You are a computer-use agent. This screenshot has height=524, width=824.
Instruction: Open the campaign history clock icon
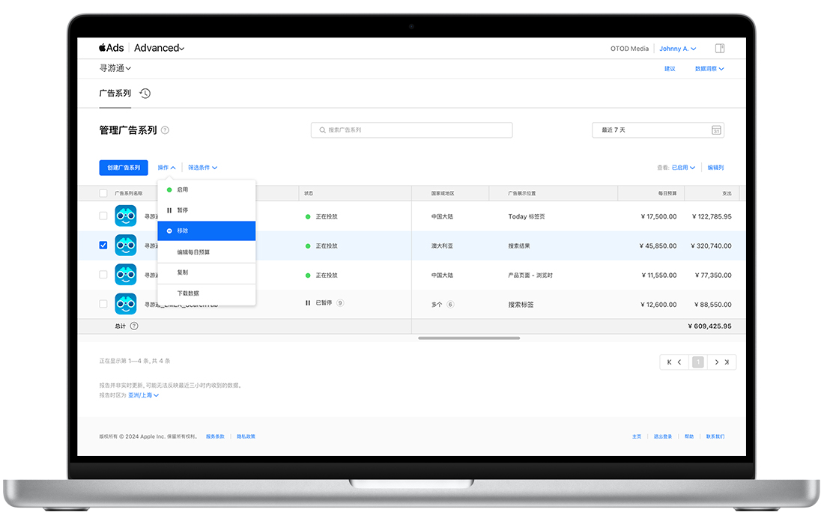tap(145, 94)
